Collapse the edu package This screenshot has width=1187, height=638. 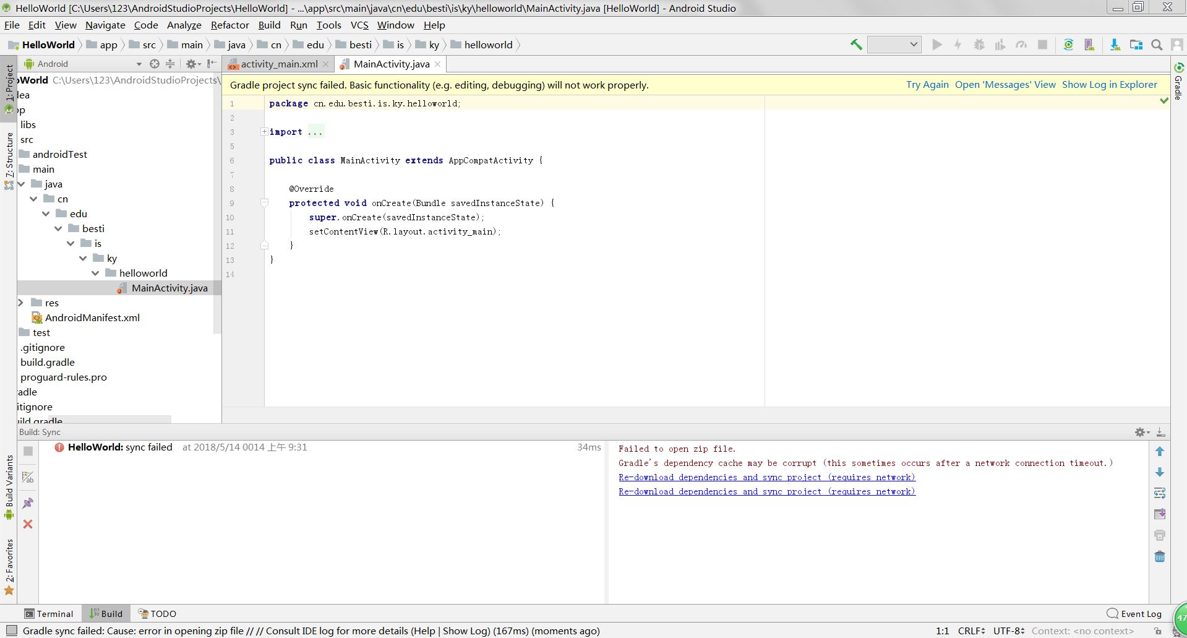(46, 213)
